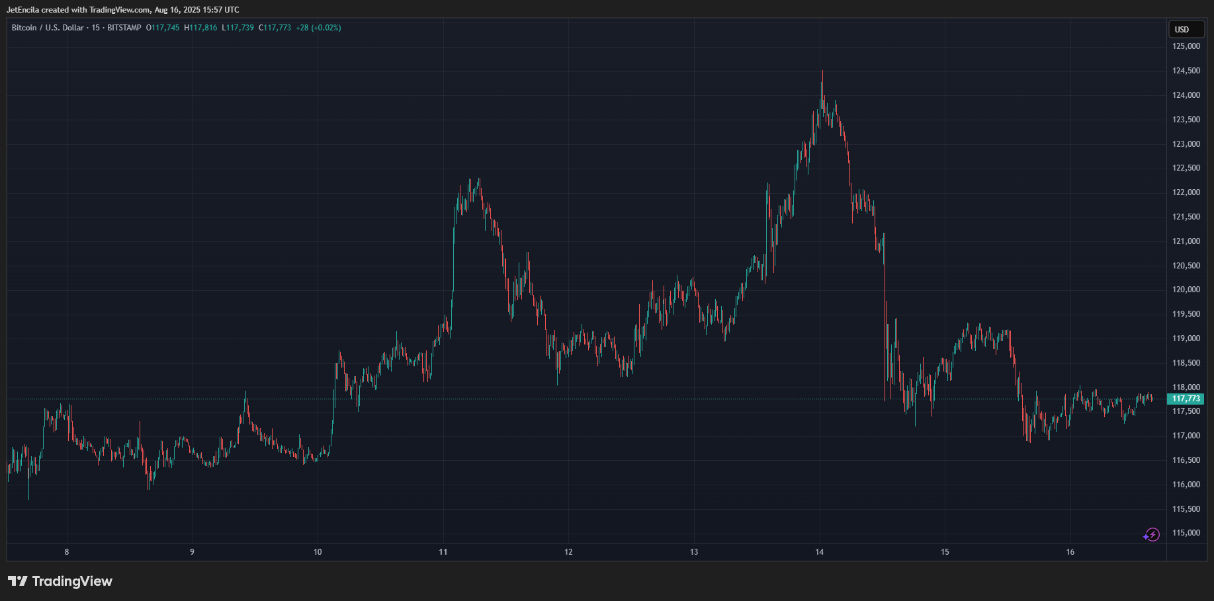The image size is (1214, 601).
Task: Click the purple lightning flash icon
Action: [x=1152, y=535]
